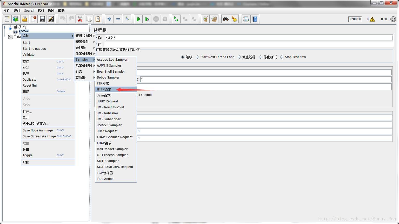Click the New test plan toolbar icon
This screenshot has width=399, height=224.
tap(7, 19)
